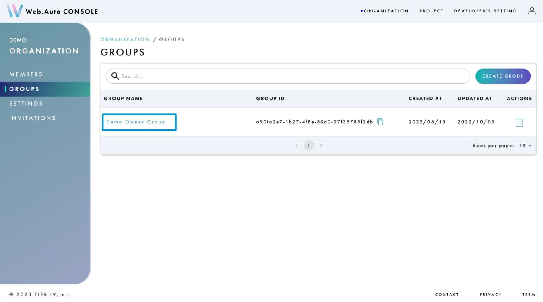Switch to the PROJECT section
This screenshot has width=543, height=302.
(x=432, y=11)
